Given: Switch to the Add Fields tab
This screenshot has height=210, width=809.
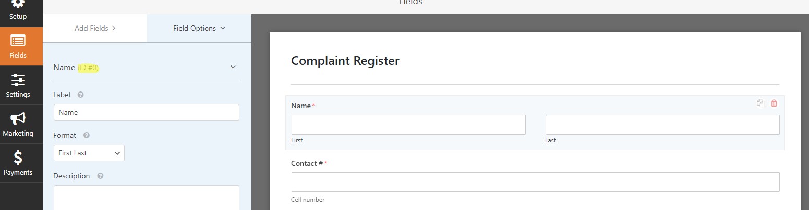Looking at the screenshot, I should [95, 28].
